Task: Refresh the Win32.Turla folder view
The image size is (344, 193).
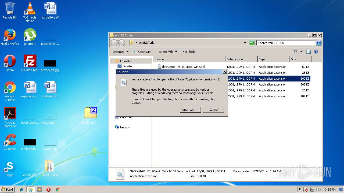Action: tap(252, 43)
